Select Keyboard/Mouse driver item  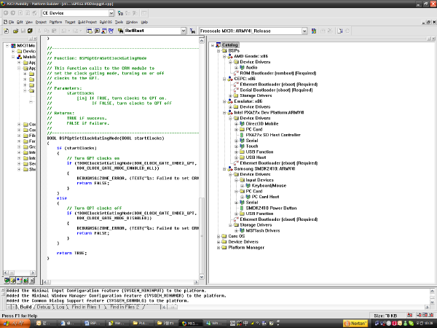(x=269, y=185)
